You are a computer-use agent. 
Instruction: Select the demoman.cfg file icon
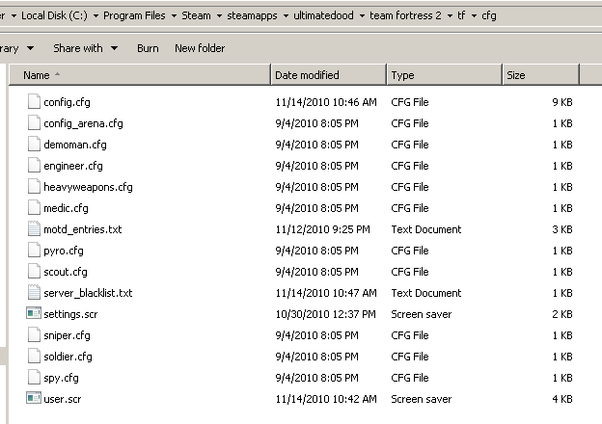click(x=34, y=145)
